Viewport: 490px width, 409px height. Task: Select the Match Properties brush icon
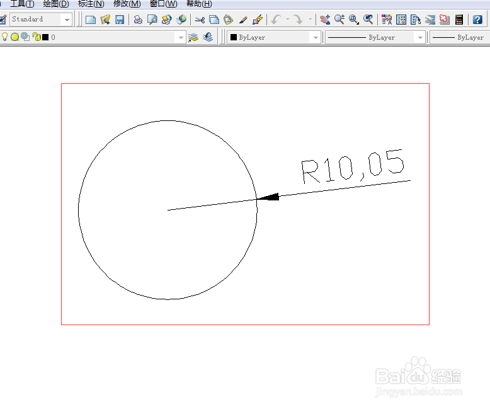(x=243, y=20)
